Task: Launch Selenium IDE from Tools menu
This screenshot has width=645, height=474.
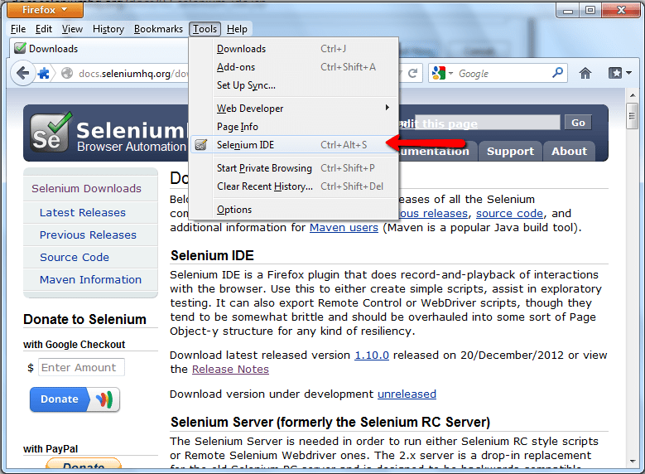Action: (294, 145)
